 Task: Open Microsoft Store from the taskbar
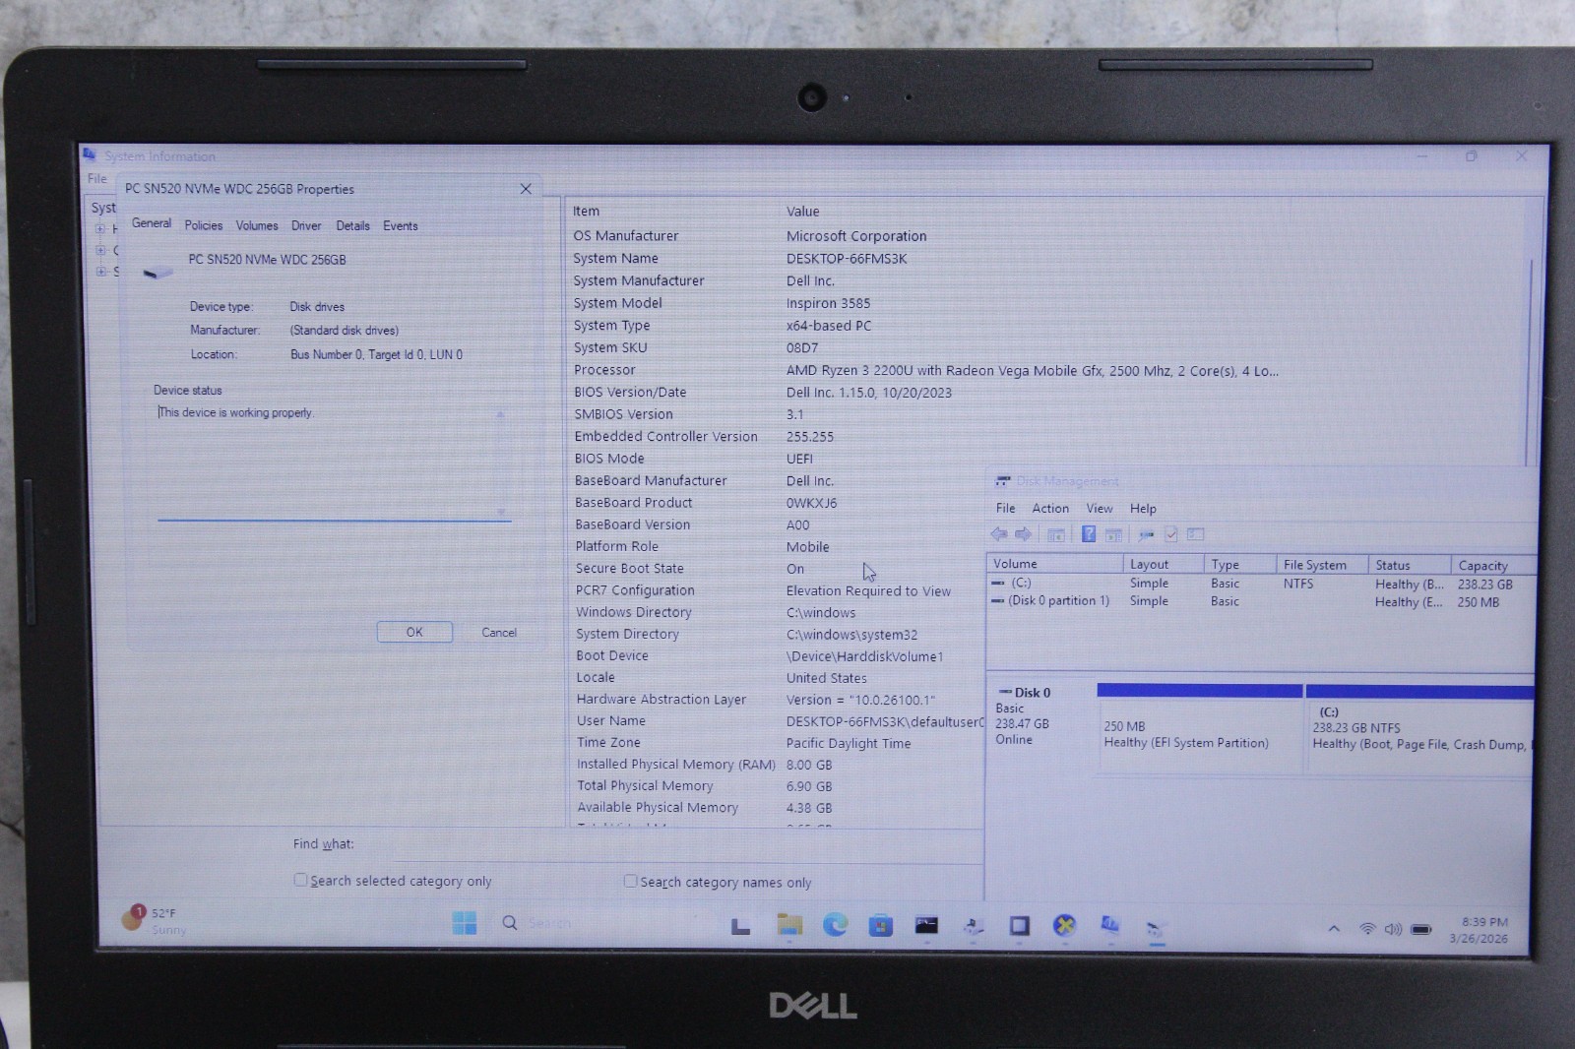pos(881,925)
